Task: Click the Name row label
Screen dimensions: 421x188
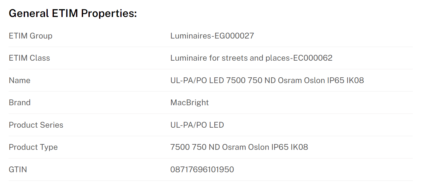Action: [x=19, y=80]
